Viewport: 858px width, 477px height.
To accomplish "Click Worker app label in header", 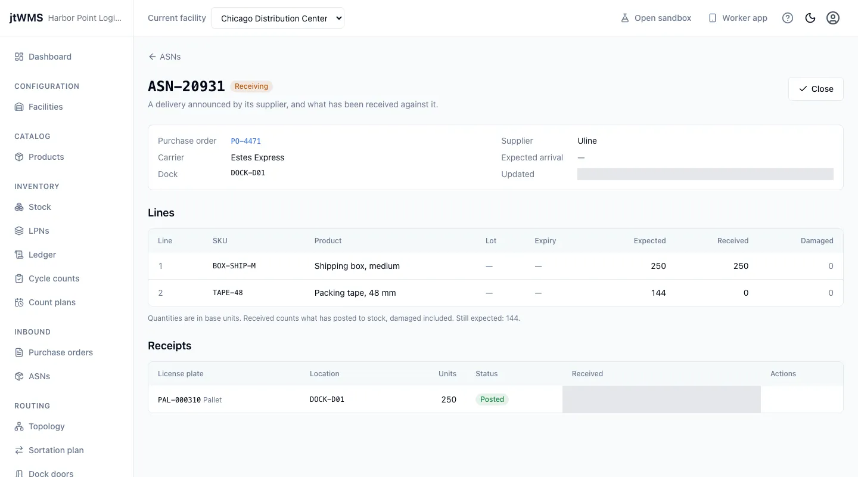I will (745, 18).
